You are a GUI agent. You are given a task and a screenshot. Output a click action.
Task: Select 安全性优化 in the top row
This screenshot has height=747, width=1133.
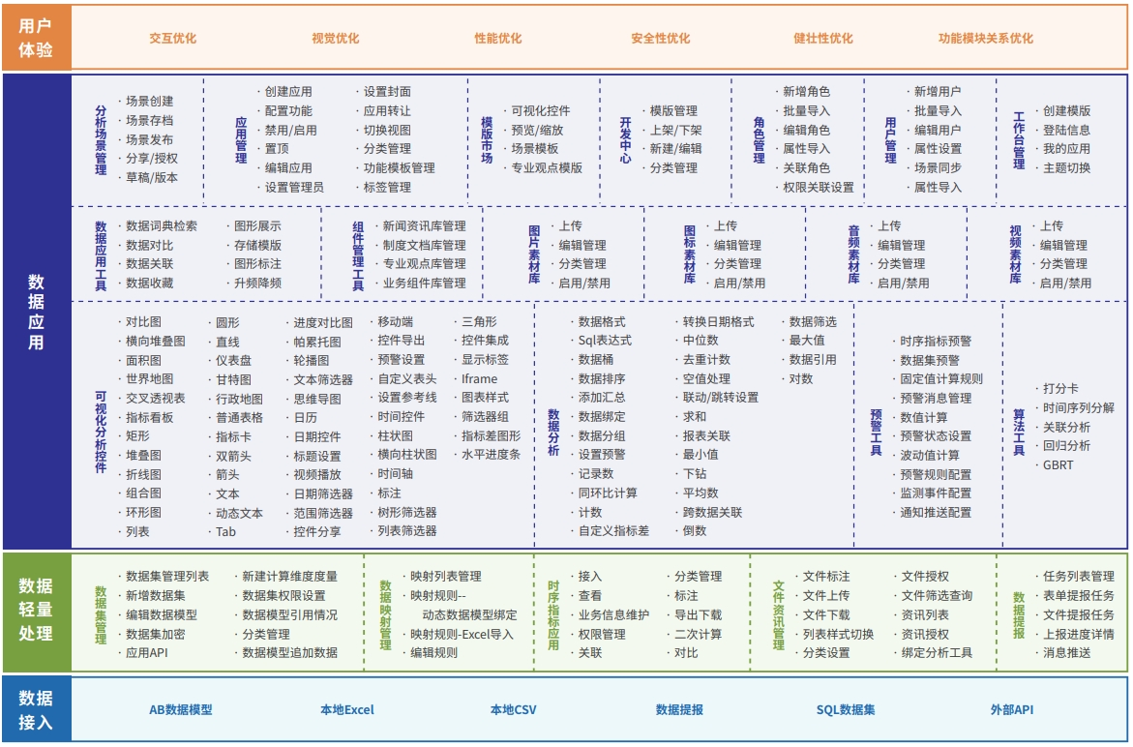tap(660, 39)
